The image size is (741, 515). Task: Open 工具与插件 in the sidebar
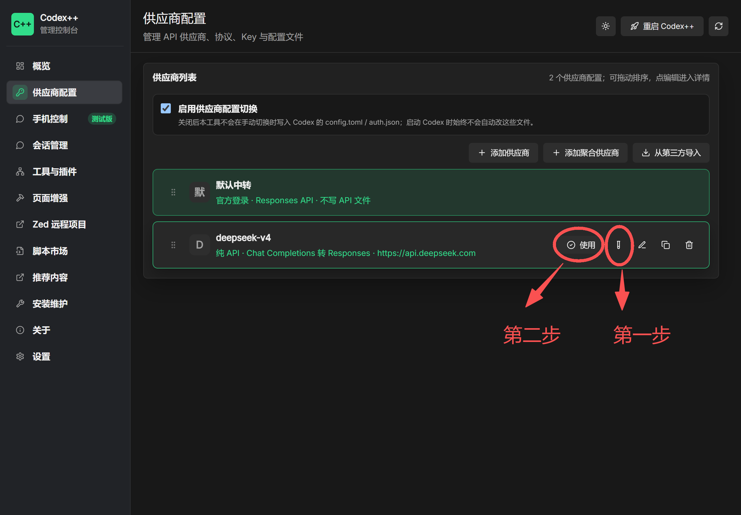(64, 172)
